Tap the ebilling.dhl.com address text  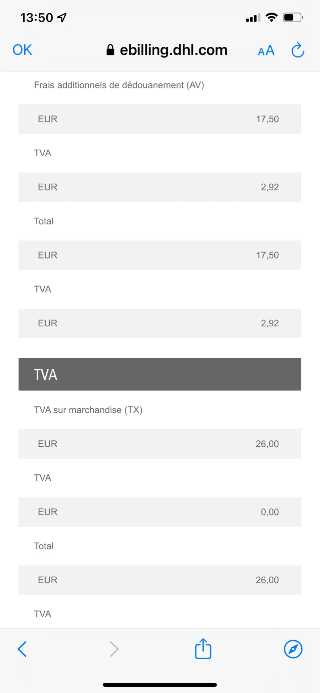[x=174, y=50]
